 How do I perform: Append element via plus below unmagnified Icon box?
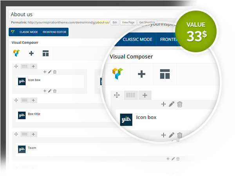[x=45, y=91]
